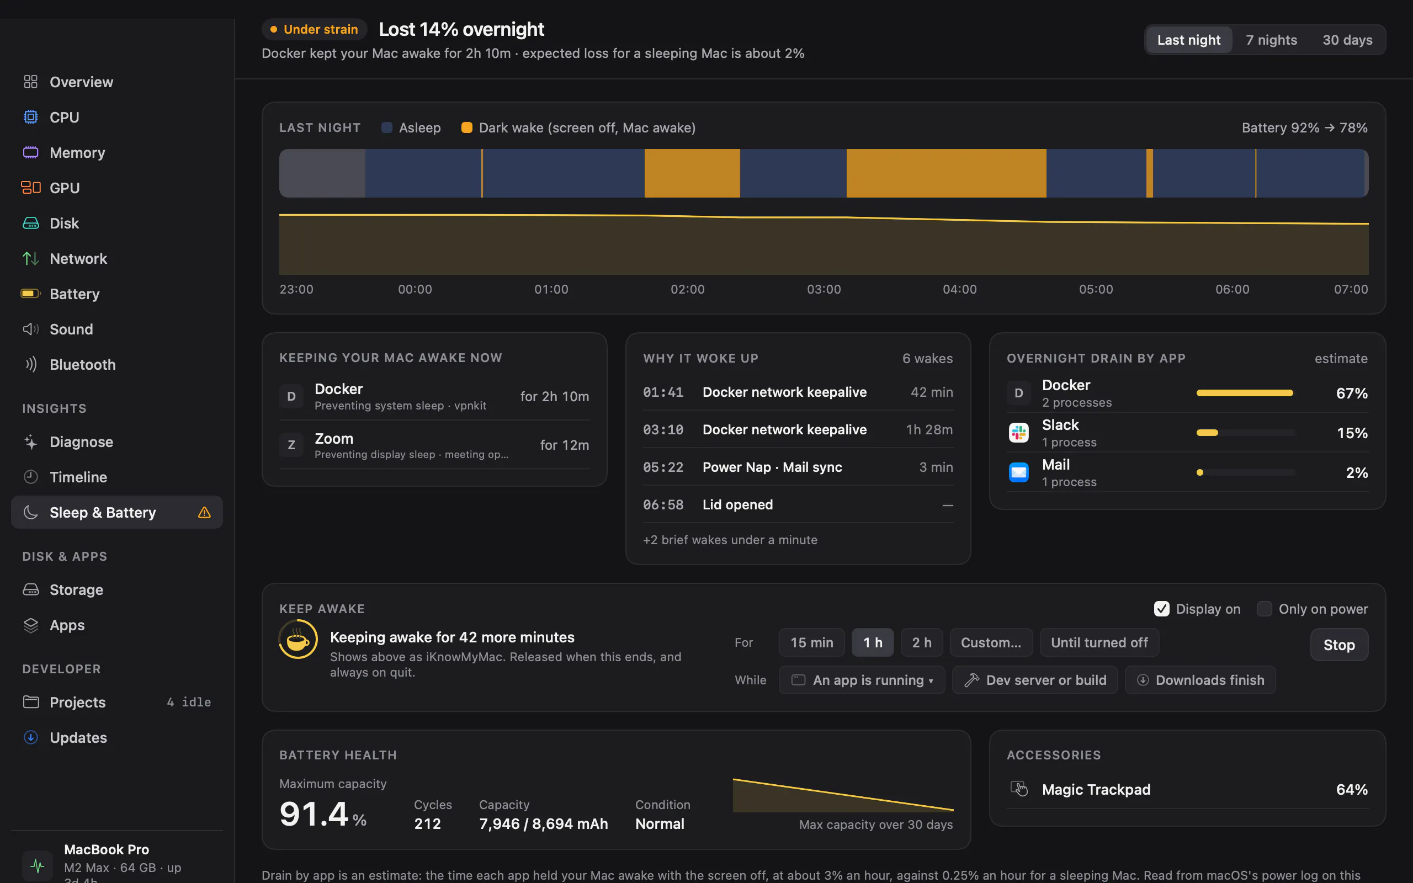Click the large 03:10 dark wake segment
Viewport: 1413px width, 883px height.
coord(946,173)
